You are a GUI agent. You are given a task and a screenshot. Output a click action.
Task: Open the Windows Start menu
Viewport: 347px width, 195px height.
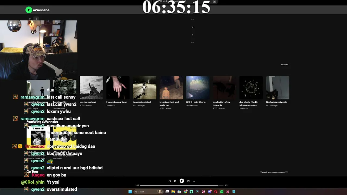pyautogui.click(x=130, y=192)
